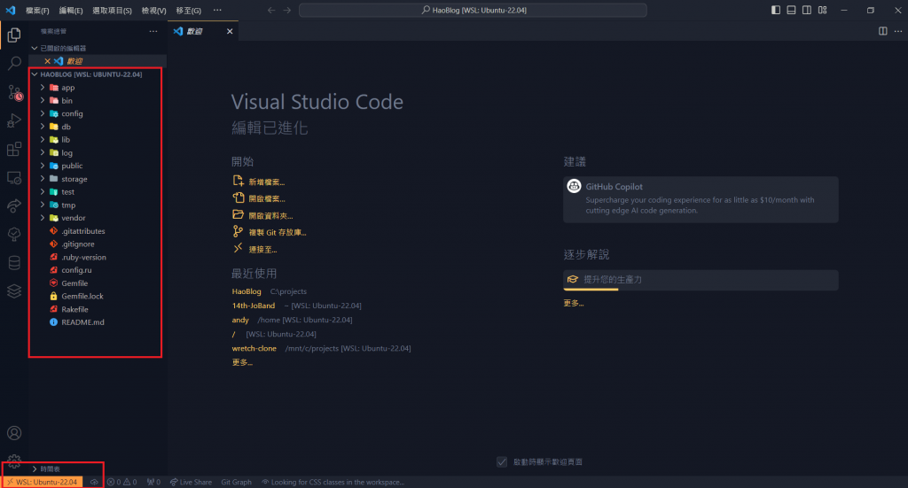Viewport: 908px width, 488px height.
Task: Open the Explorer view in activity bar
Action: [x=14, y=35]
